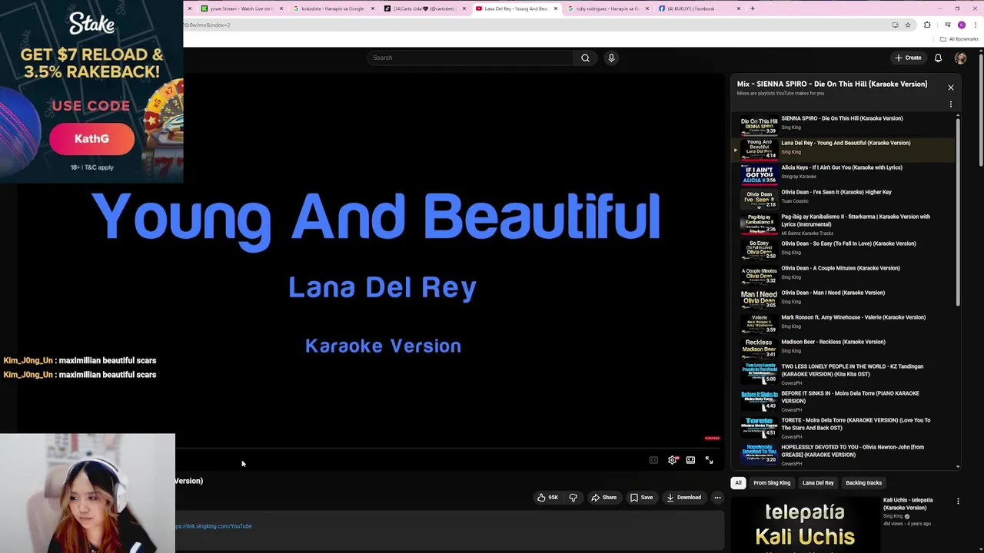
Task: Close the Facebook KUKUYS tab
Action: click(739, 8)
